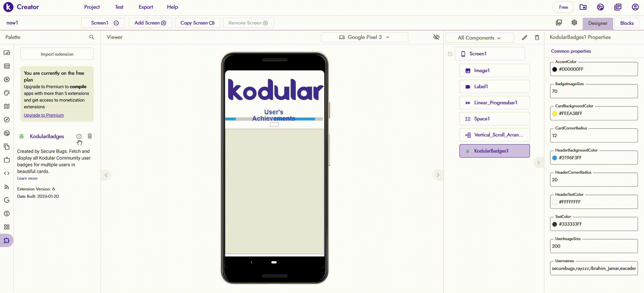The image size is (644, 293).
Task: Open the Screen1 screen selector dropdown
Action: 103,23
